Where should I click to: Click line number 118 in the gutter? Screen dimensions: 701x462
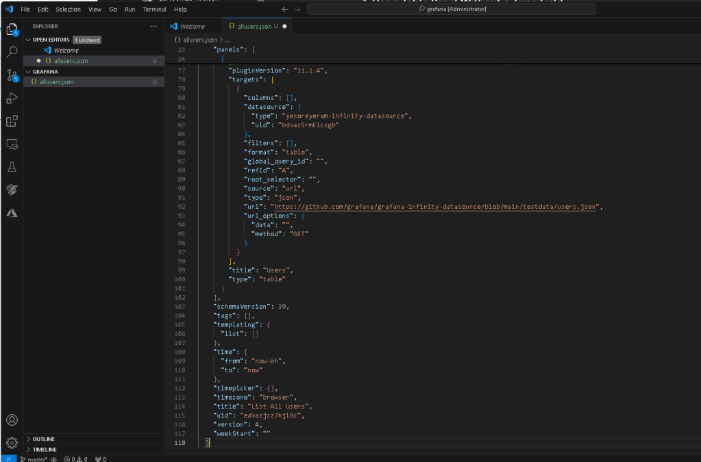(180, 442)
